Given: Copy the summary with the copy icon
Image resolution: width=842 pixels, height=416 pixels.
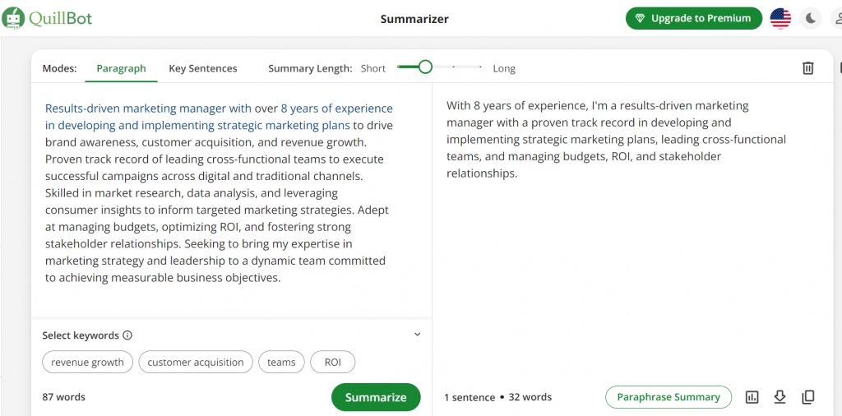Looking at the screenshot, I should coord(807,397).
